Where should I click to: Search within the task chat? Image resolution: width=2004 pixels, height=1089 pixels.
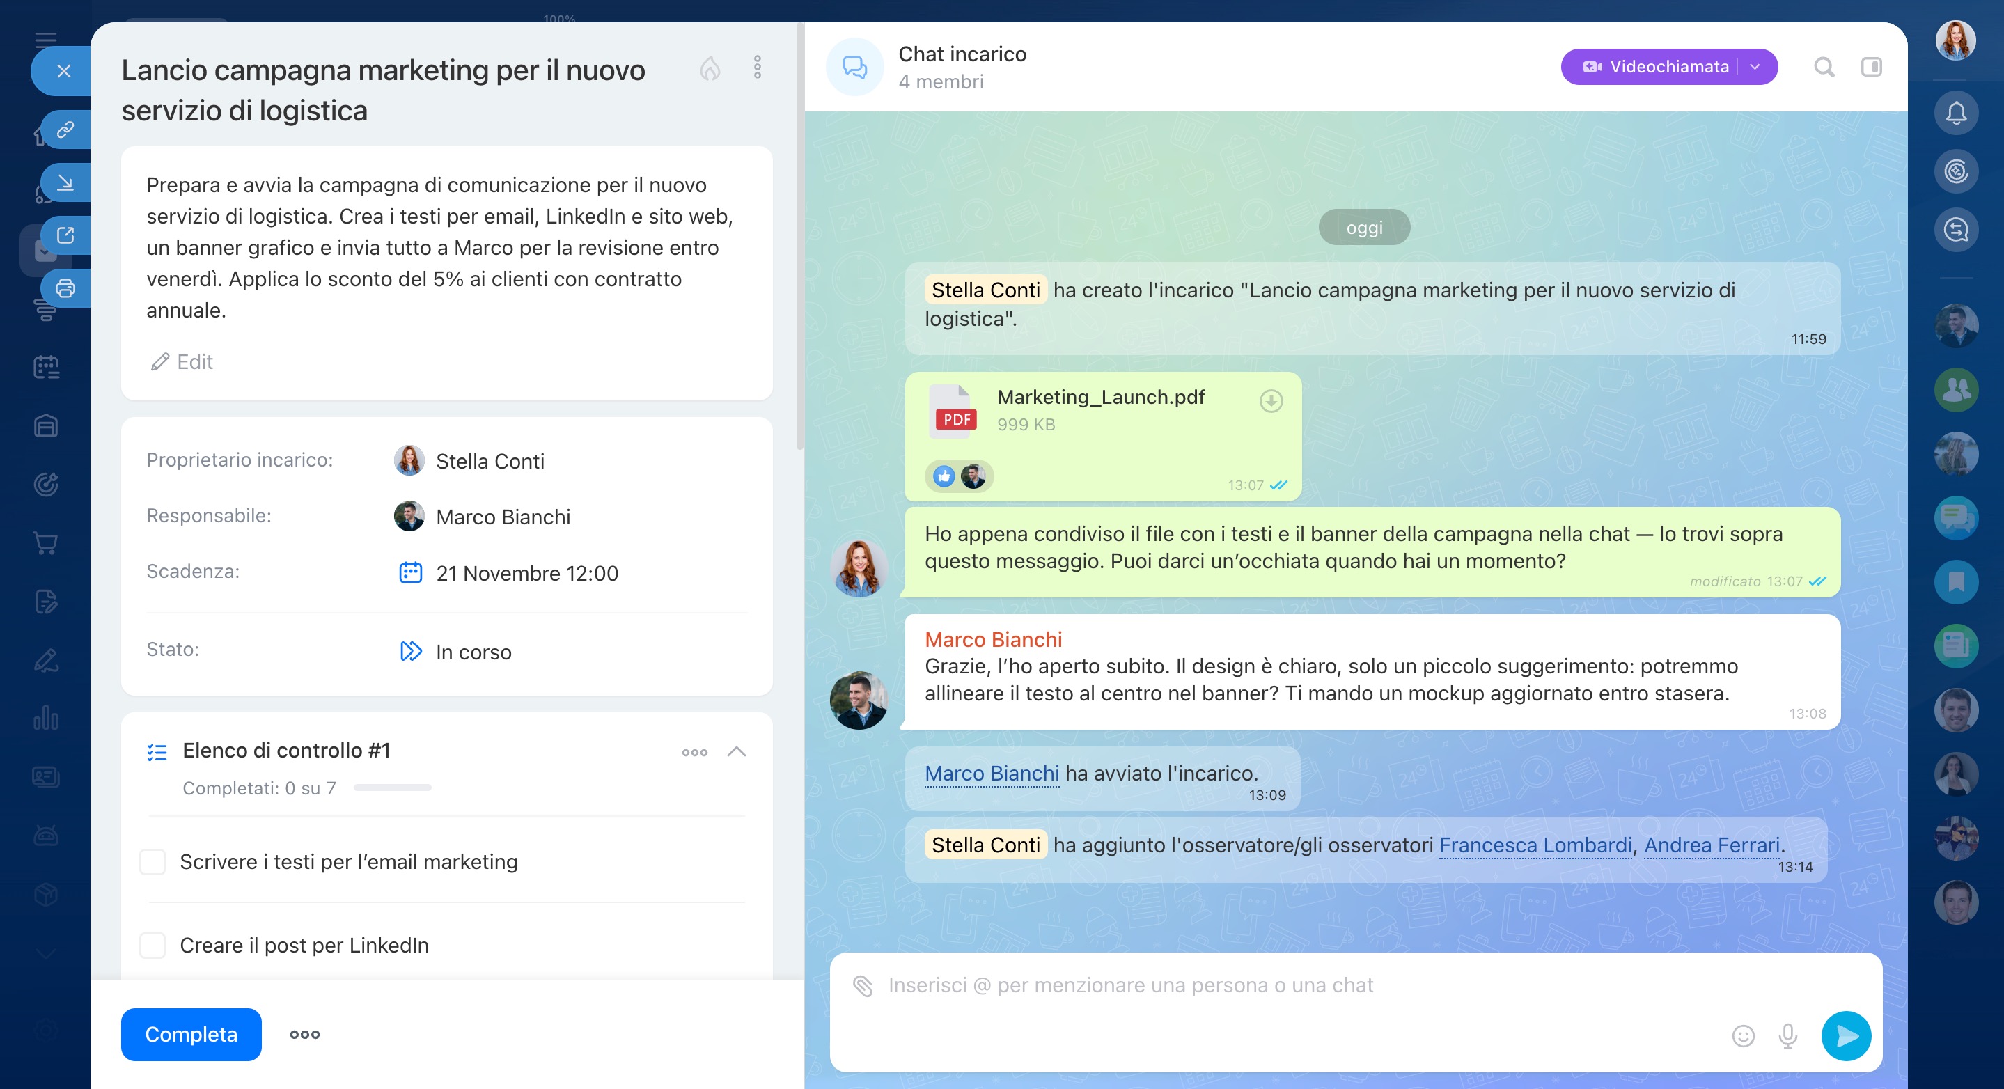(1824, 68)
